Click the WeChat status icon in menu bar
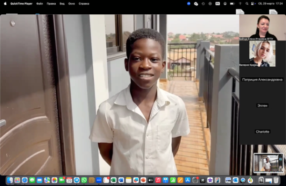This screenshot has height=186, width=286. pos(196,4)
